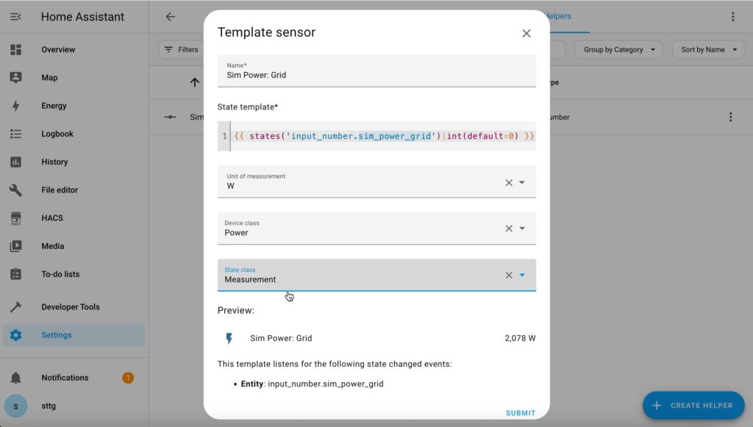Click the History chart icon
This screenshot has width=753, height=427.
tap(16, 162)
